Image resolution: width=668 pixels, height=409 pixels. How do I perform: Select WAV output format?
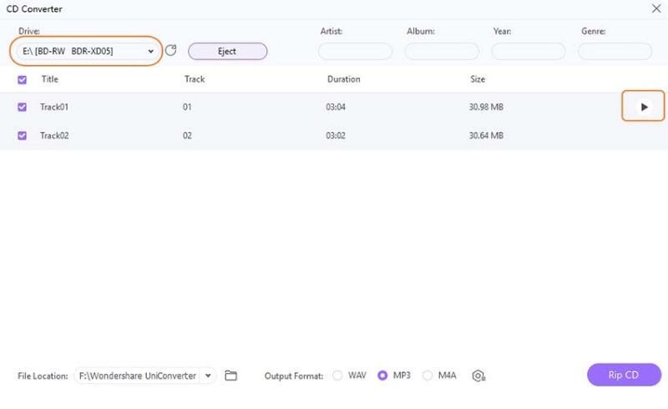[x=337, y=376]
